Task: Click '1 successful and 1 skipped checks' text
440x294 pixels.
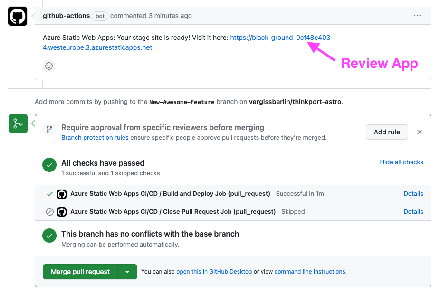Action: (x=111, y=173)
